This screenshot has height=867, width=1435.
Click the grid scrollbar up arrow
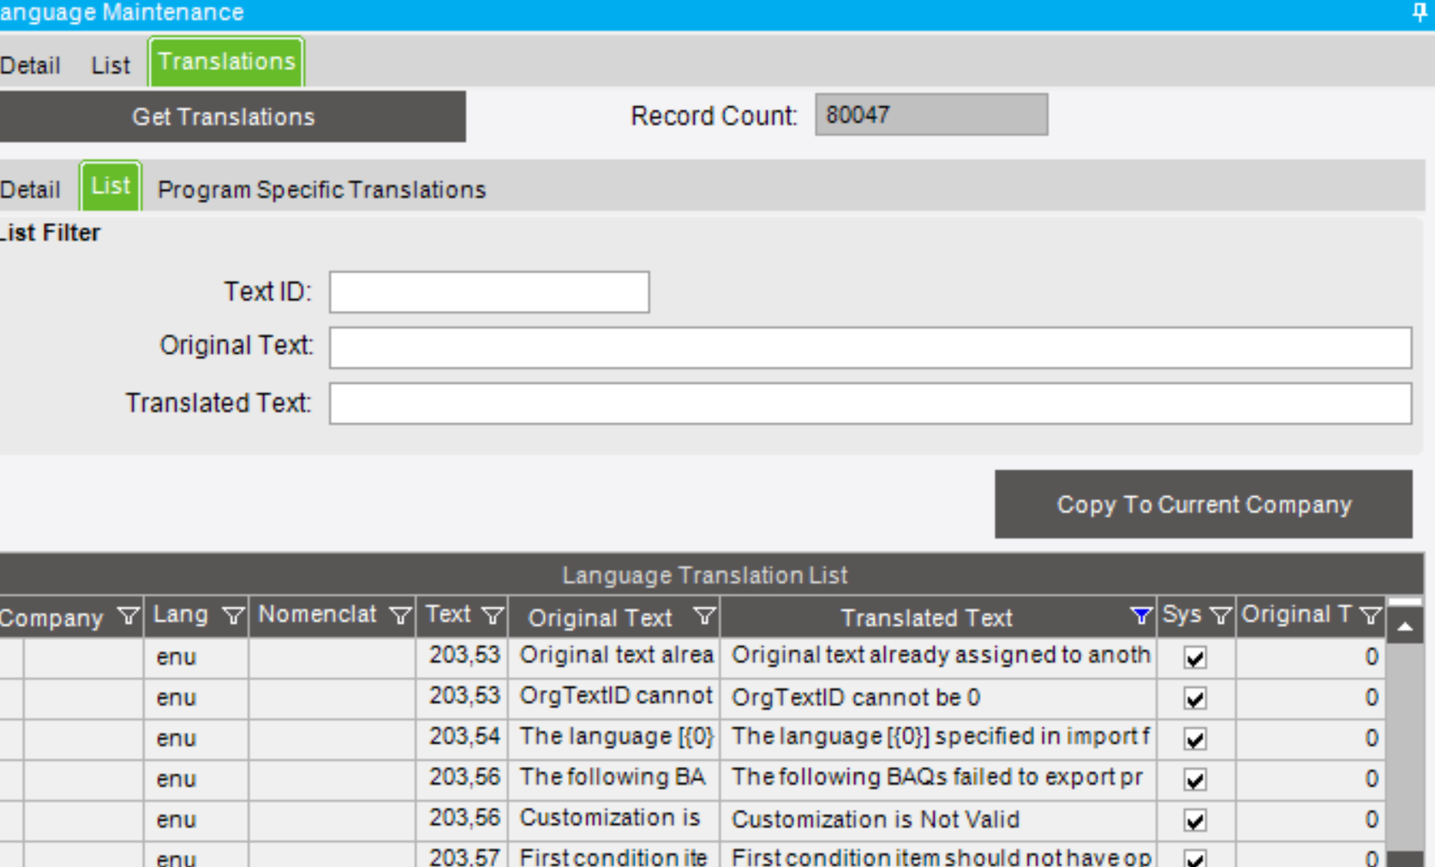coord(1405,627)
